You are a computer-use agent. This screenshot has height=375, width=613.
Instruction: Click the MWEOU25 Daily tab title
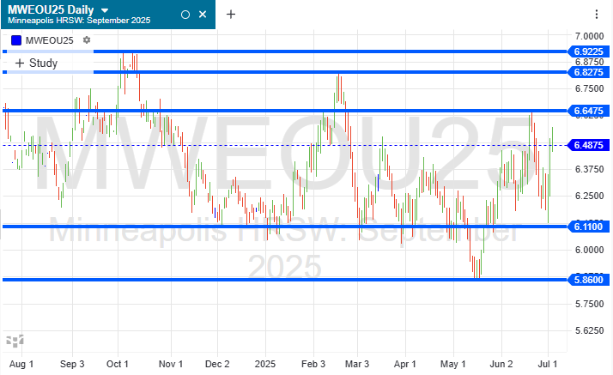click(51, 9)
